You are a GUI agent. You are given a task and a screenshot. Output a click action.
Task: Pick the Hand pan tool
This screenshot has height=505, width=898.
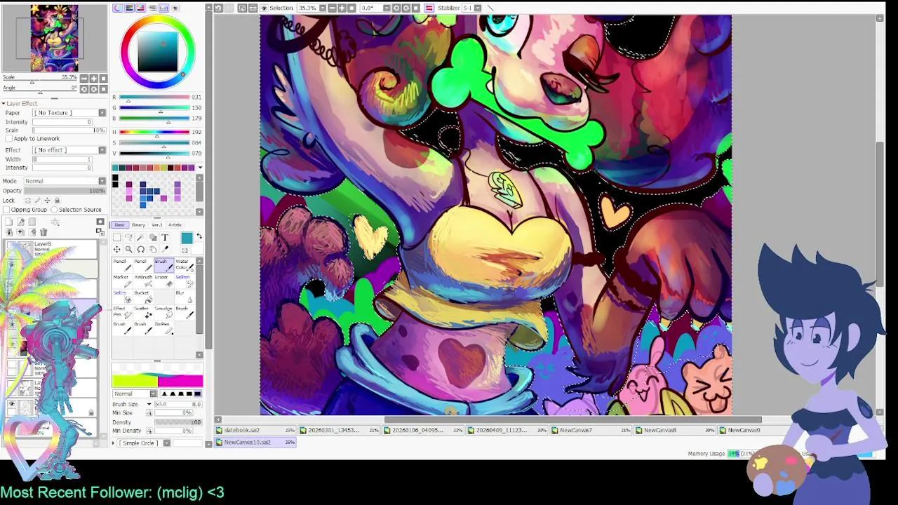pos(153,250)
